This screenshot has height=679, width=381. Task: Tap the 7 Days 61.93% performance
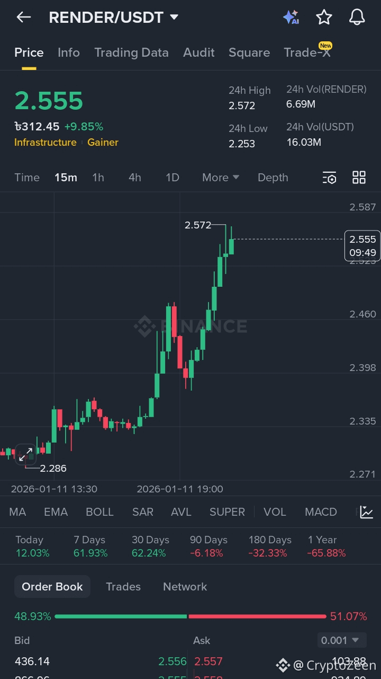pyautogui.click(x=90, y=546)
